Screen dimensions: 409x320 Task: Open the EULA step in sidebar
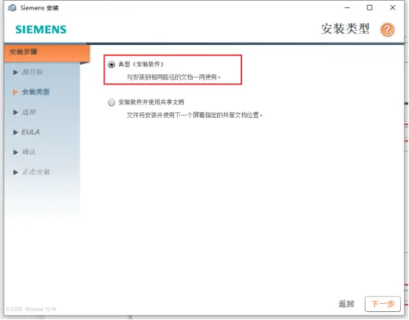(30, 132)
